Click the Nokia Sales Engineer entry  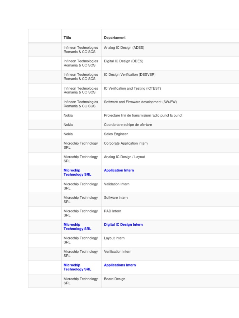pyautogui.click(x=116, y=134)
